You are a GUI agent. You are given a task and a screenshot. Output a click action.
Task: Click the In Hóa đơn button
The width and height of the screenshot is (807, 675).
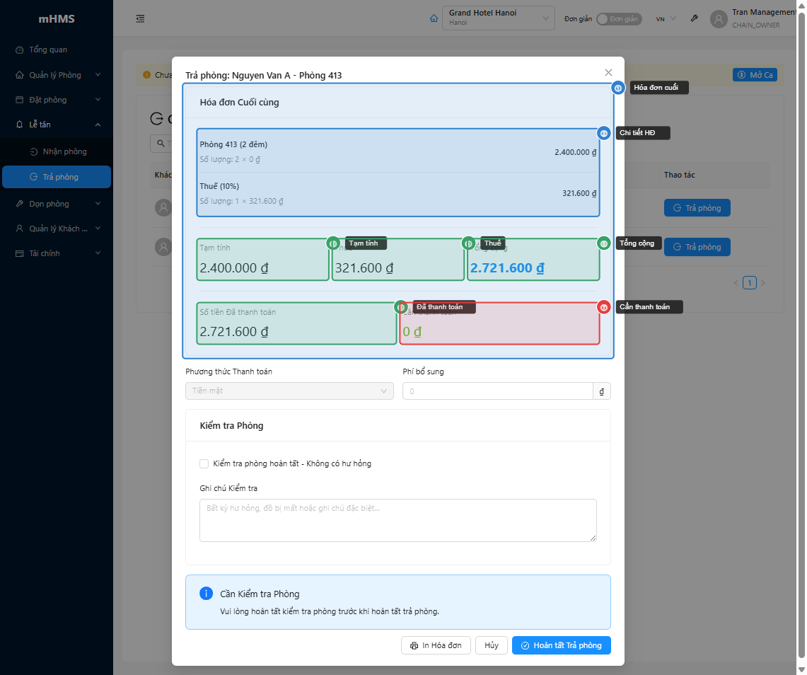[436, 645]
